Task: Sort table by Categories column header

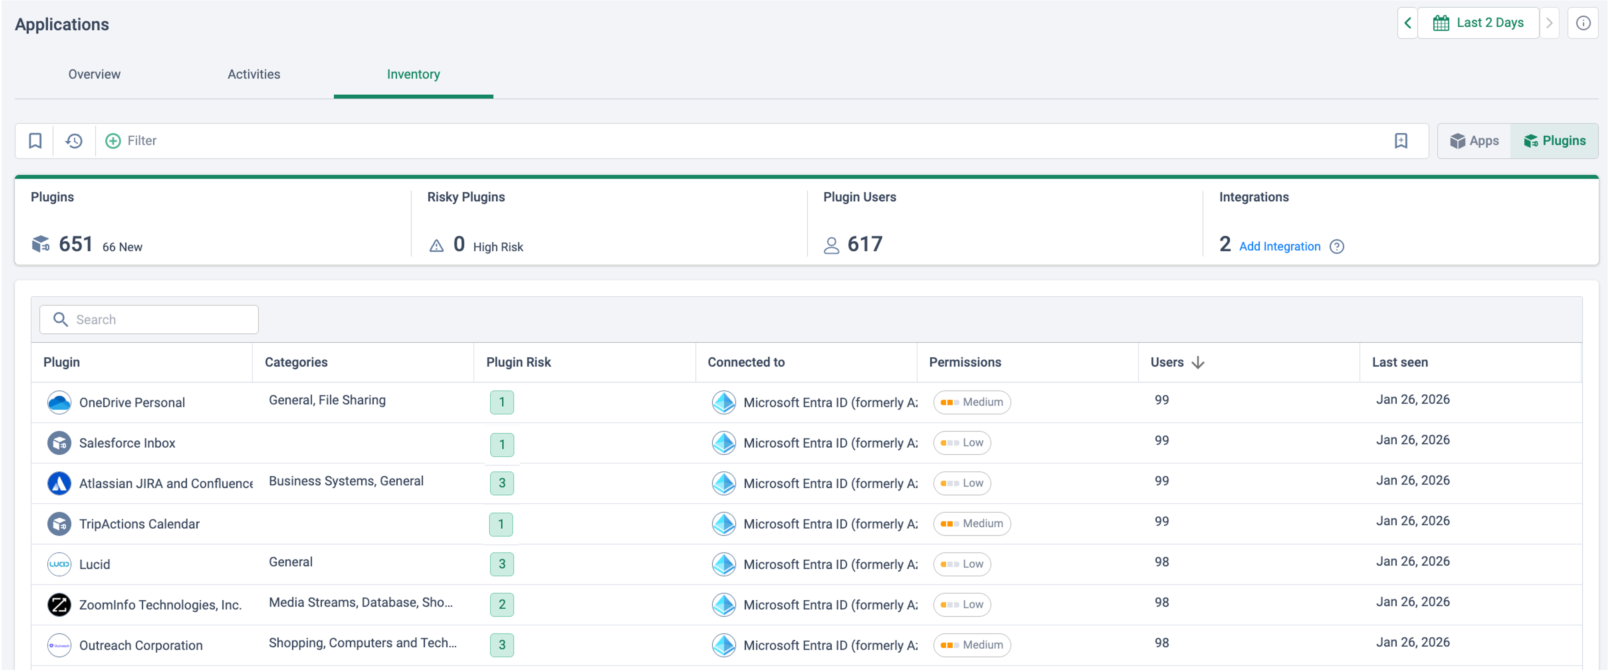Action: pyautogui.click(x=296, y=363)
